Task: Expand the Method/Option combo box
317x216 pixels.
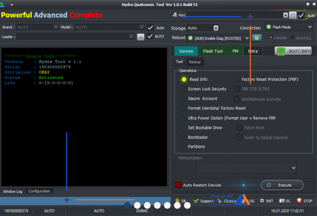Action: [x=246, y=168]
